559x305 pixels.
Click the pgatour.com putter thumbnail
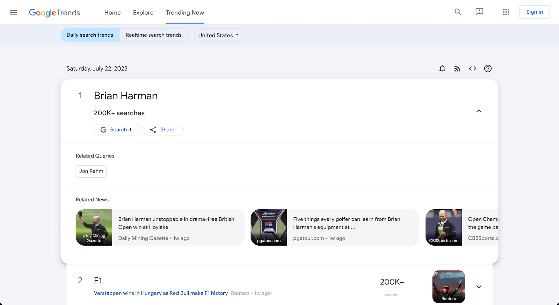269,227
